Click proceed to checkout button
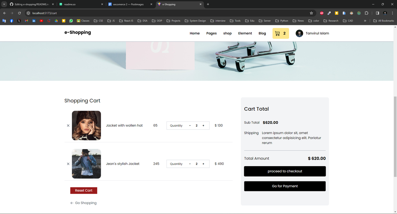397x214 pixels. (285, 171)
